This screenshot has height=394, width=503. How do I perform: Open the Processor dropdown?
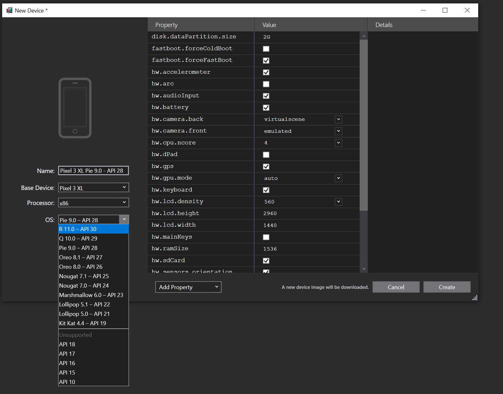(93, 203)
